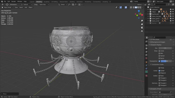Viewport: 175px width, 98px height.
Task: Switch to wireframe shading mode
Action: 134,7
